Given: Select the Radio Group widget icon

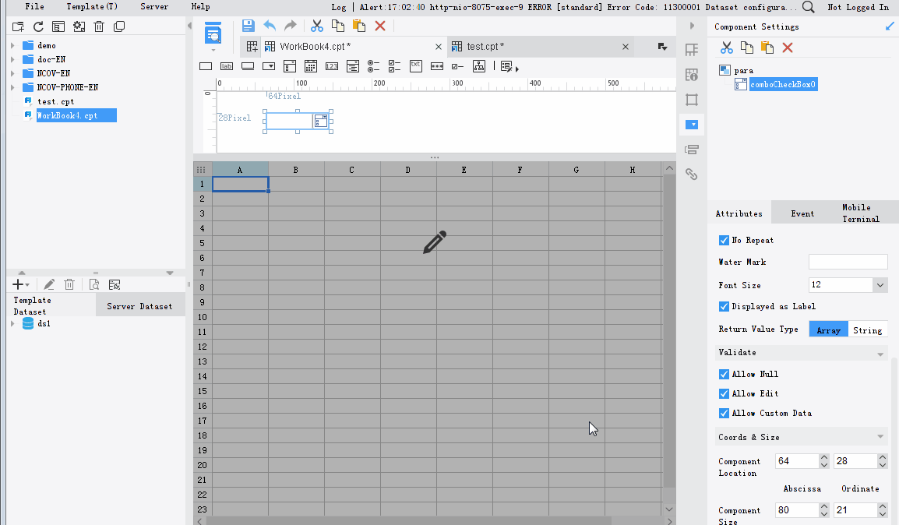Looking at the screenshot, I should click(373, 66).
